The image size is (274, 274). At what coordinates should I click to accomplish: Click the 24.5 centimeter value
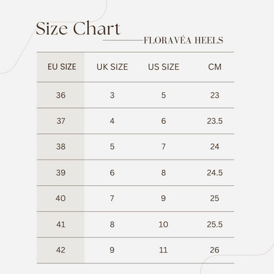pos(215,173)
